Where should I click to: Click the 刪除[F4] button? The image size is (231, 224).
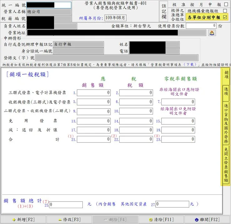[x=115, y=220]
